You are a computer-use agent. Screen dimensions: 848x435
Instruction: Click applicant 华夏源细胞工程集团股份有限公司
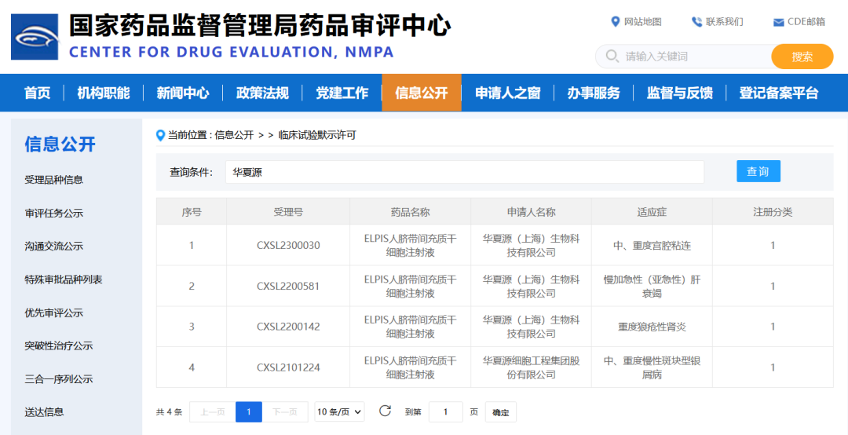click(x=531, y=367)
